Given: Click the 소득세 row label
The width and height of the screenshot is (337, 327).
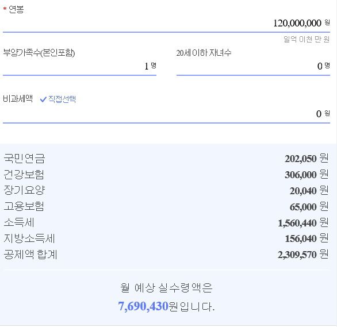Looking at the screenshot, I should [19, 222].
